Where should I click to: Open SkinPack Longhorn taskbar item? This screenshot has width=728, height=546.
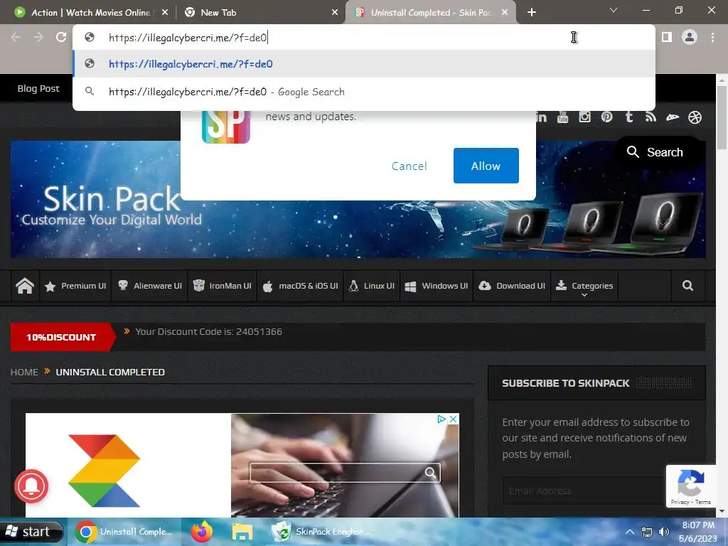click(x=321, y=532)
